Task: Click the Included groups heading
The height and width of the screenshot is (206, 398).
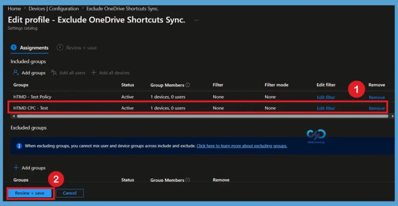Action: (x=28, y=61)
